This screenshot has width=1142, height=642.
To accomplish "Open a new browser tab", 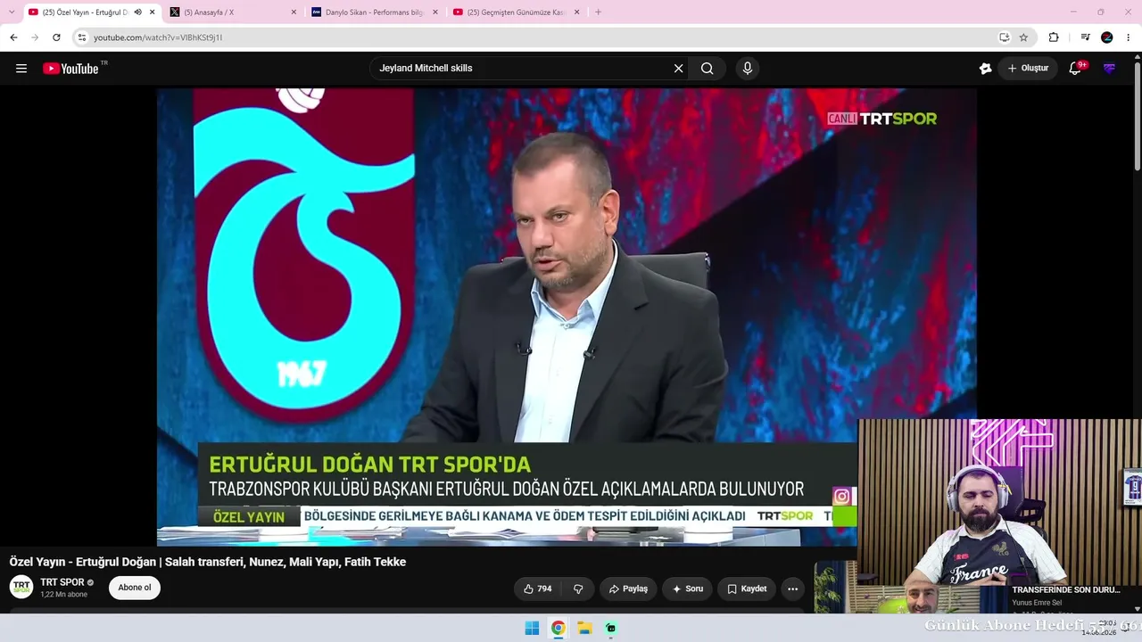I will [x=598, y=12].
